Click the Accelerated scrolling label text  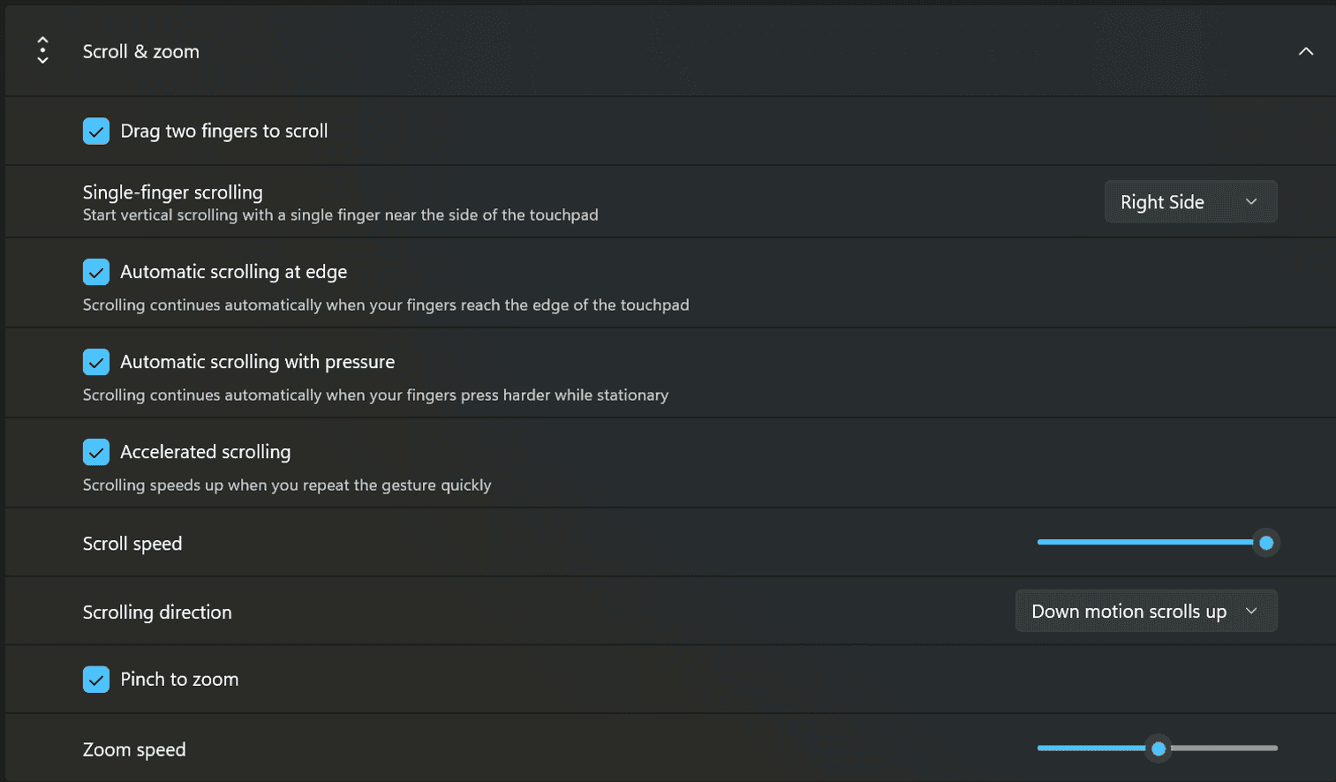point(206,452)
